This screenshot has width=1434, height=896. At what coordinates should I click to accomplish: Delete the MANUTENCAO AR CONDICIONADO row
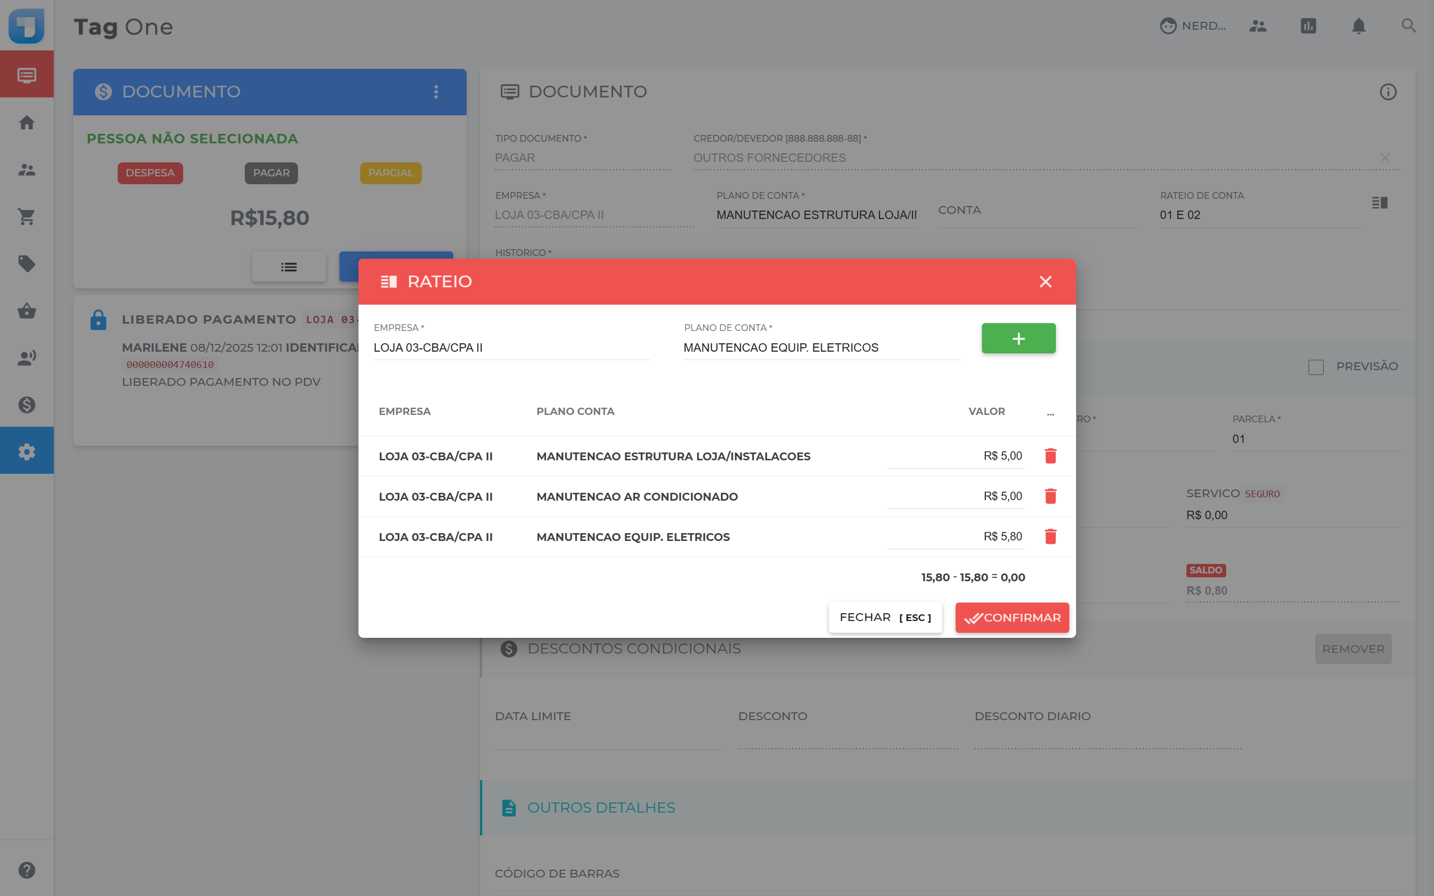(1050, 496)
